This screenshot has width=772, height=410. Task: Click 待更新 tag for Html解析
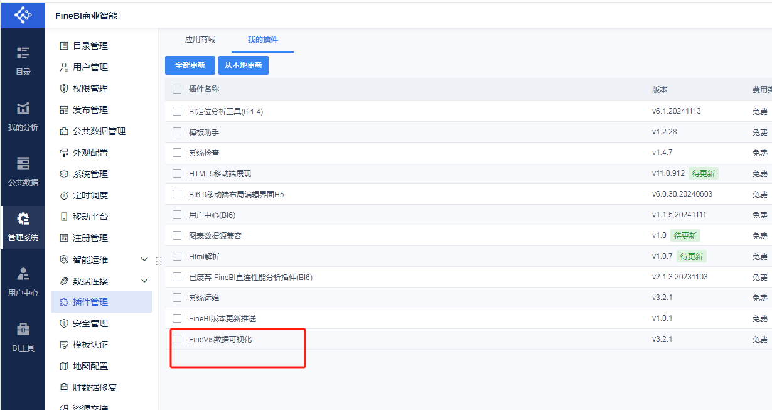pyautogui.click(x=692, y=256)
